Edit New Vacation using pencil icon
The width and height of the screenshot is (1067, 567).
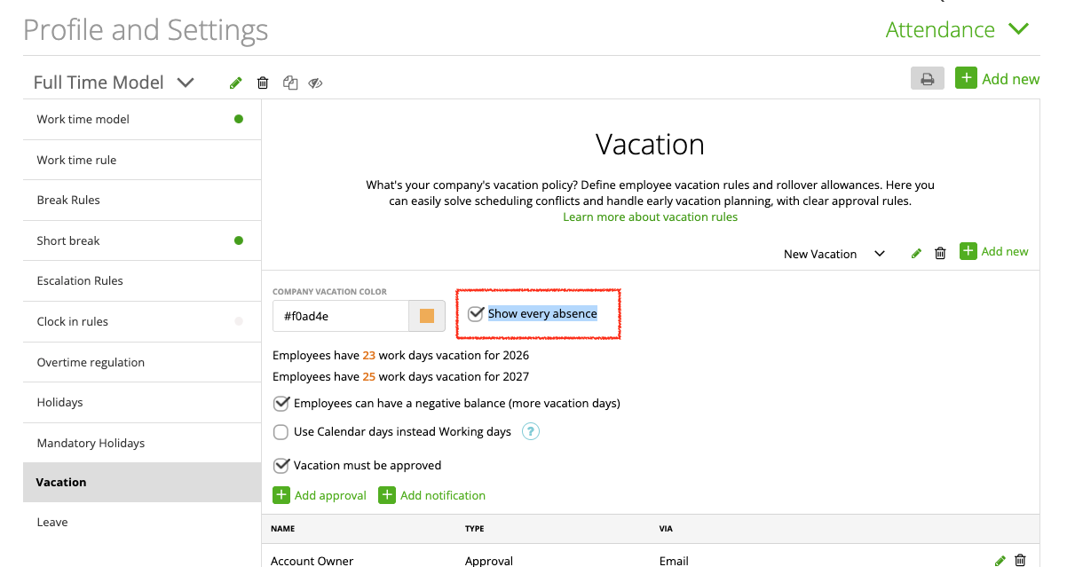tap(916, 254)
